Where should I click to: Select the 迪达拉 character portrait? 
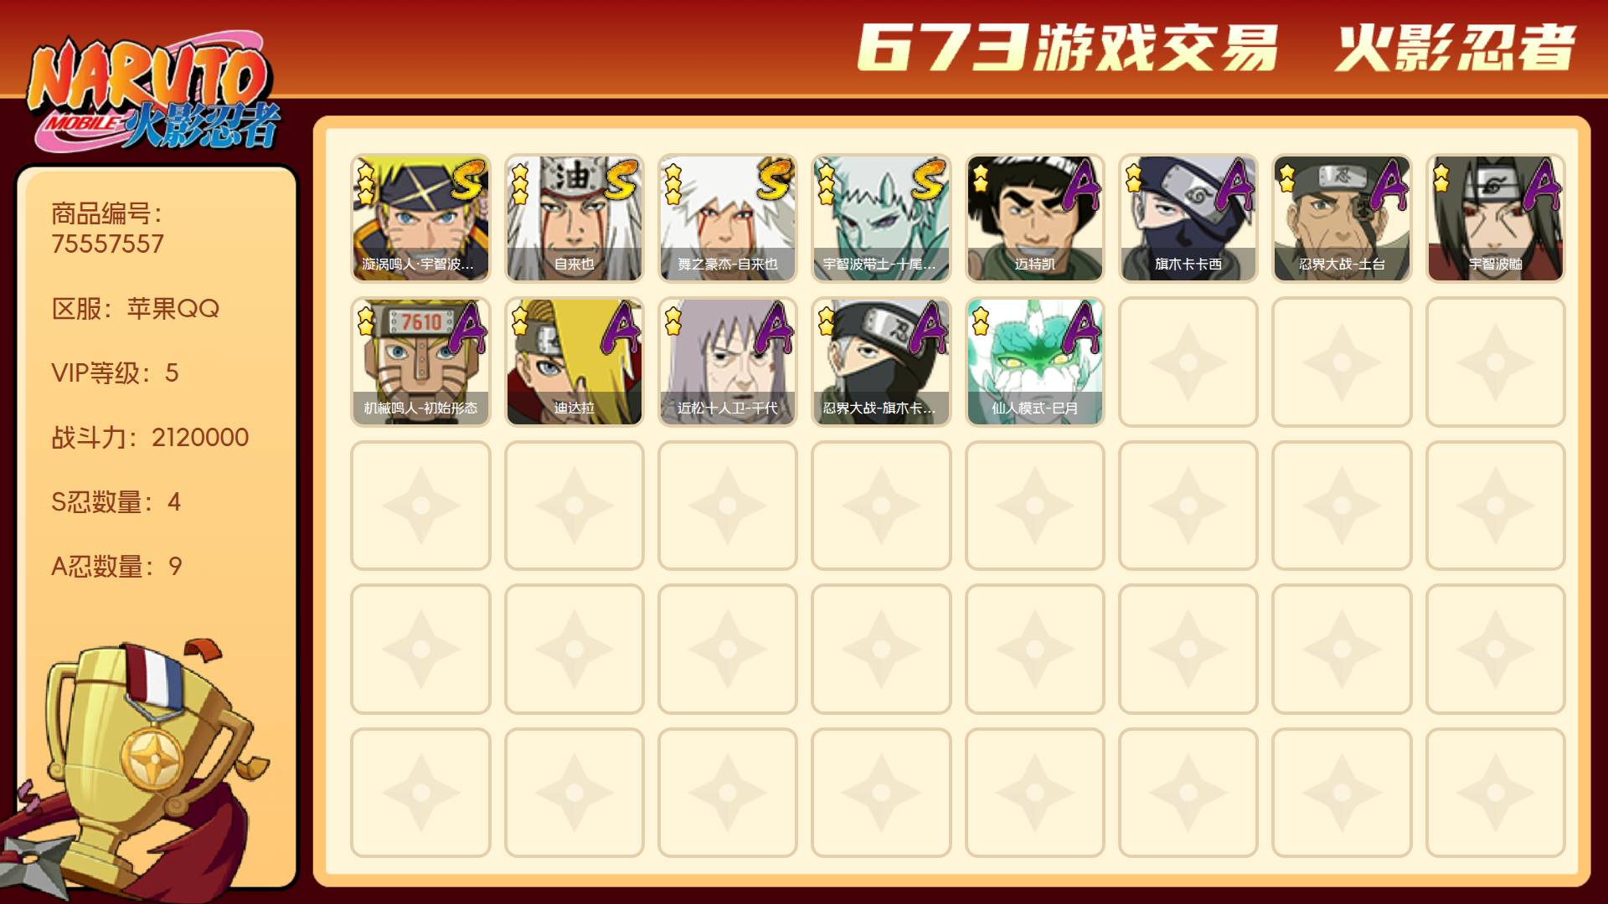click(x=574, y=362)
